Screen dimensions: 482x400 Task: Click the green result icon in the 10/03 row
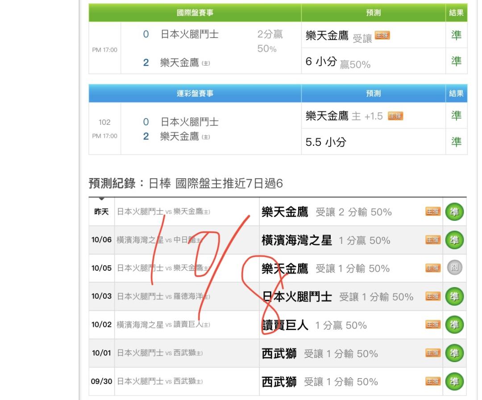coord(454,297)
